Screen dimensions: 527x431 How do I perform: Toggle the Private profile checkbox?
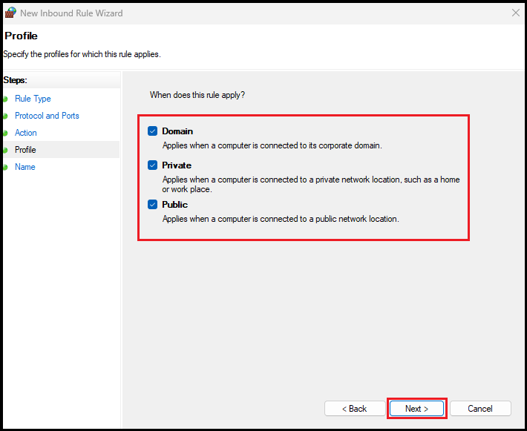coord(153,165)
